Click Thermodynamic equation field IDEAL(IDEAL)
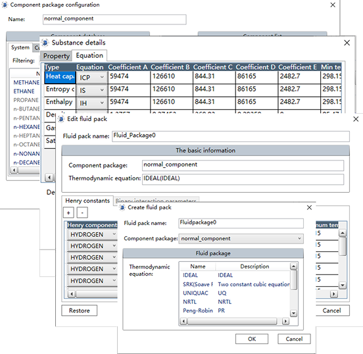The height and width of the screenshot is (354, 363). coord(243,179)
